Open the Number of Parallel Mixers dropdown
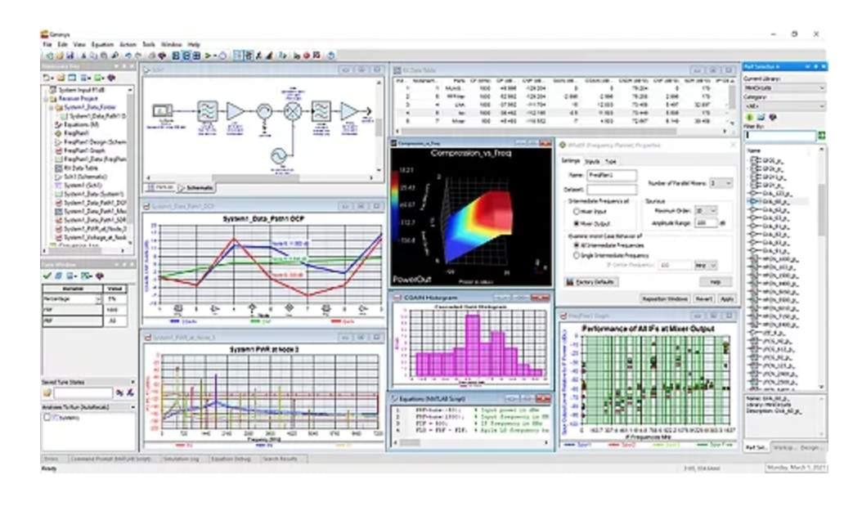 click(721, 183)
